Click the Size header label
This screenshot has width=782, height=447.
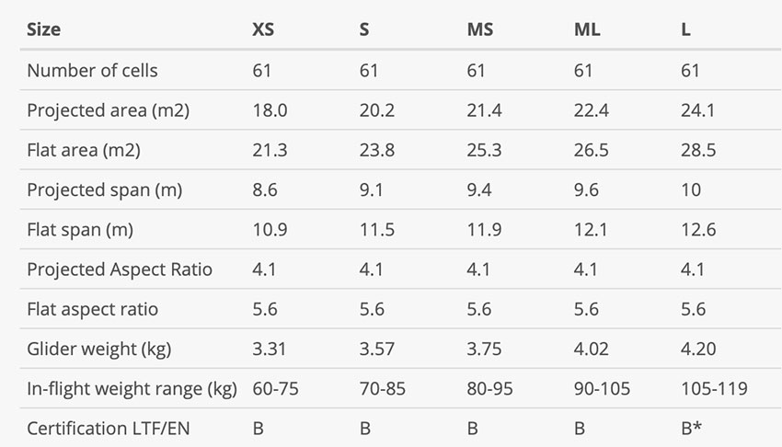44,29
